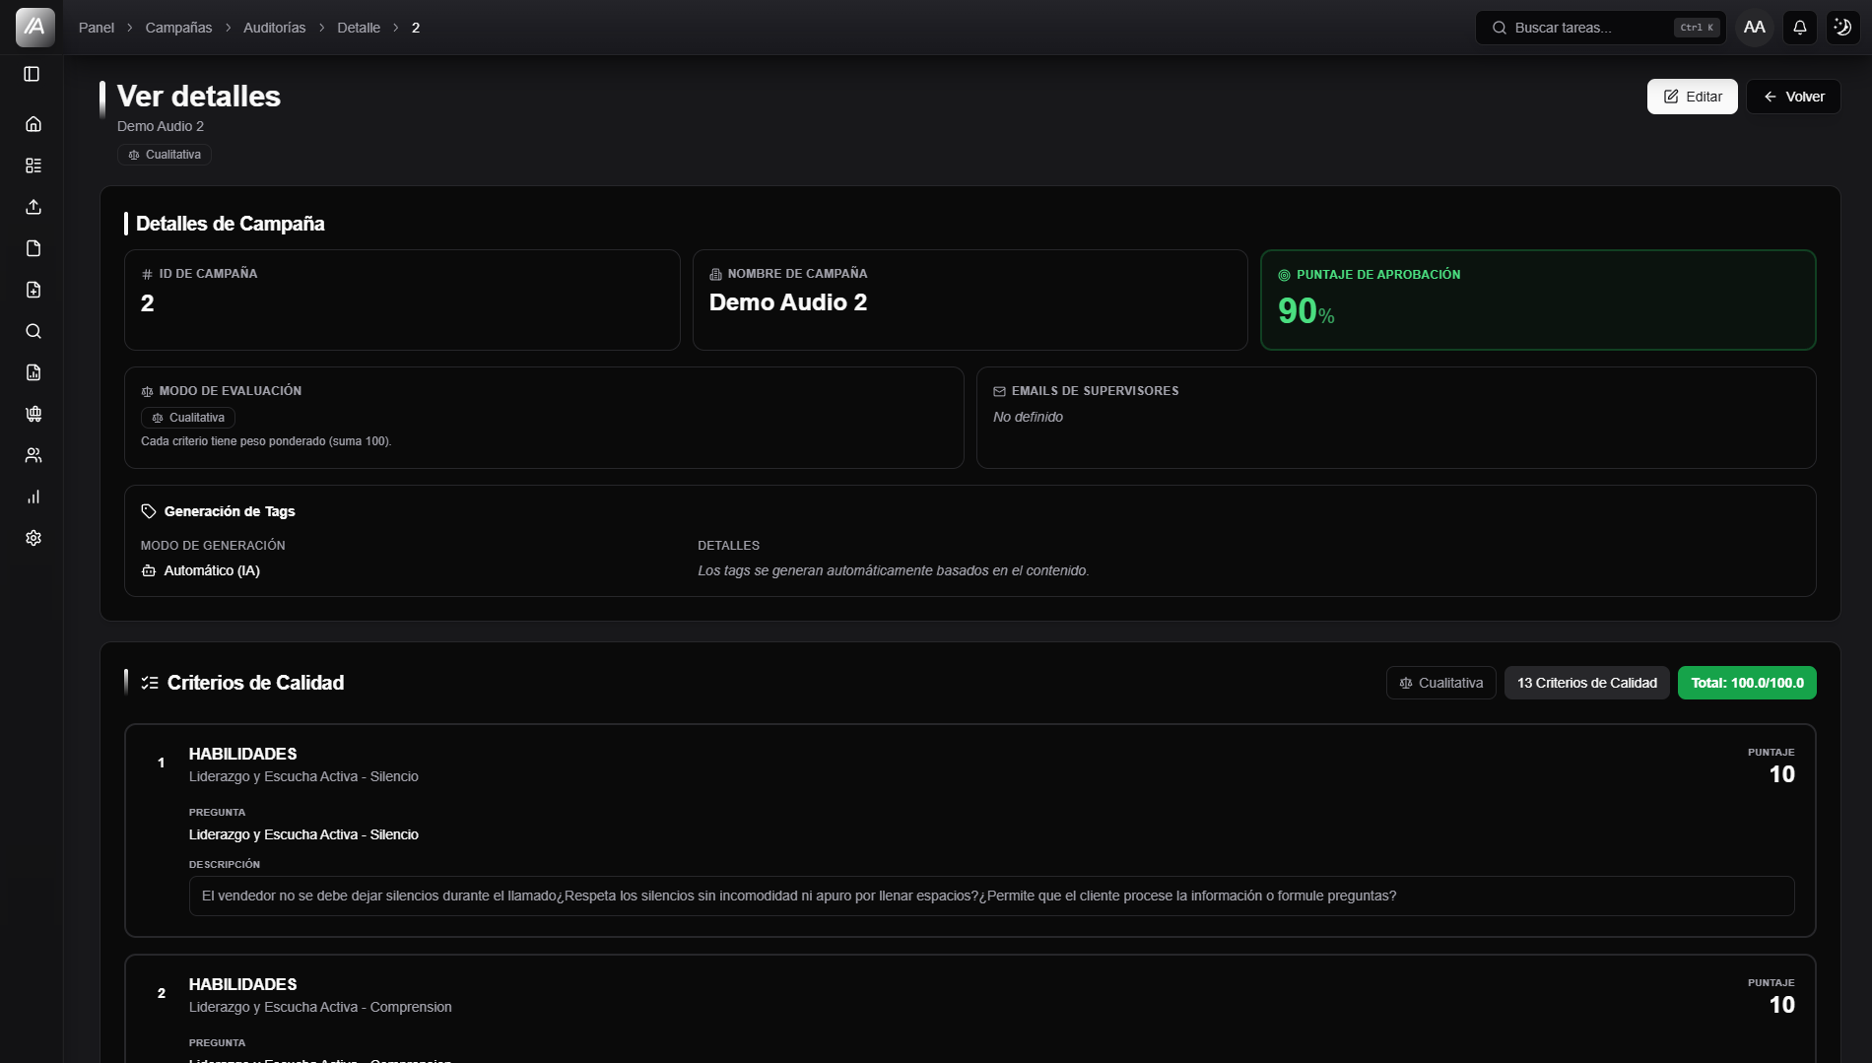Open the settings gear in the sidebar
The width and height of the screenshot is (1872, 1063).
coord(33,538)
